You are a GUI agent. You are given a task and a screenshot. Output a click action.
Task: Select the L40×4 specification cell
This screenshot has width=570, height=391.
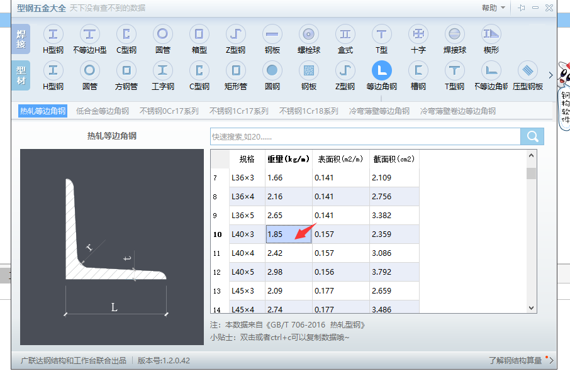click(x=247, y=253)
